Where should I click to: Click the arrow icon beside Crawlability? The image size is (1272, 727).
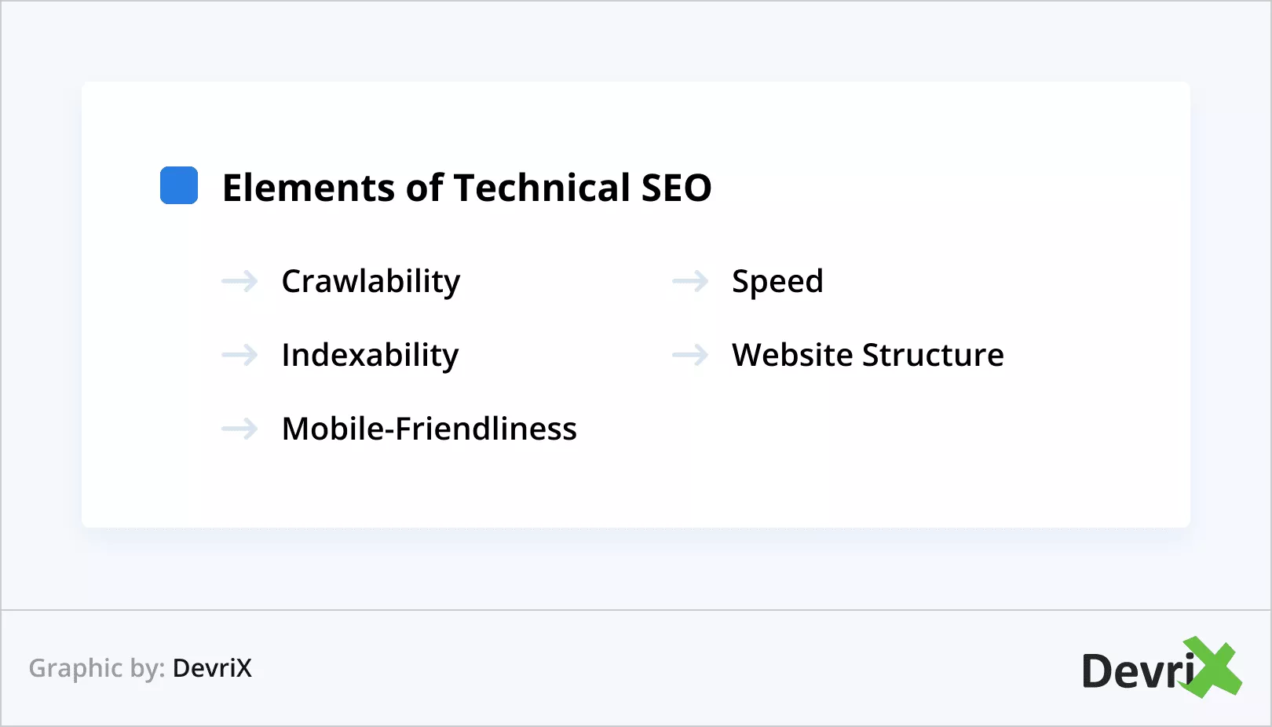coord(239,281)
